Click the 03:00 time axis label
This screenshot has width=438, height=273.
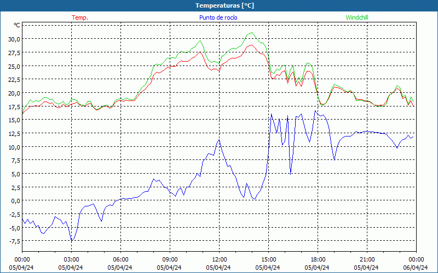[72, 260]
